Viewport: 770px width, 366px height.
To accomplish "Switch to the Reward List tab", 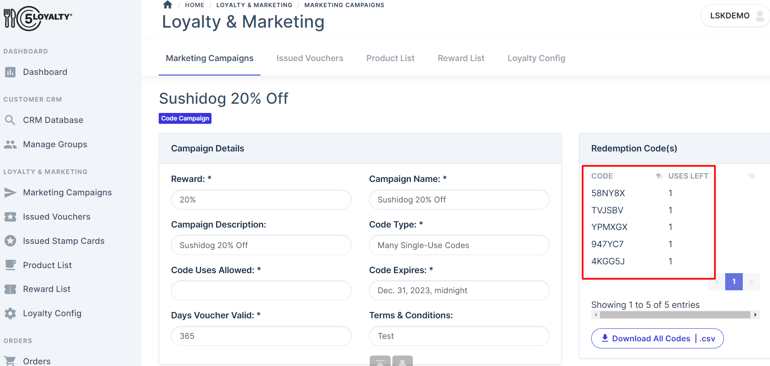I will coord(461,58).
